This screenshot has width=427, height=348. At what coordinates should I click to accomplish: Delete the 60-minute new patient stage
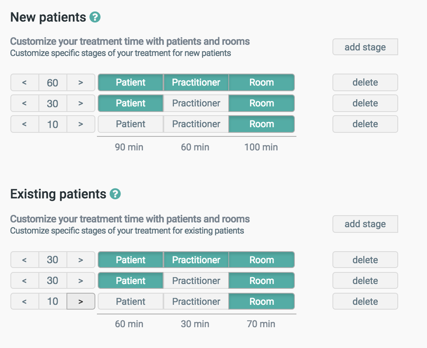click(x=365, y=82)
